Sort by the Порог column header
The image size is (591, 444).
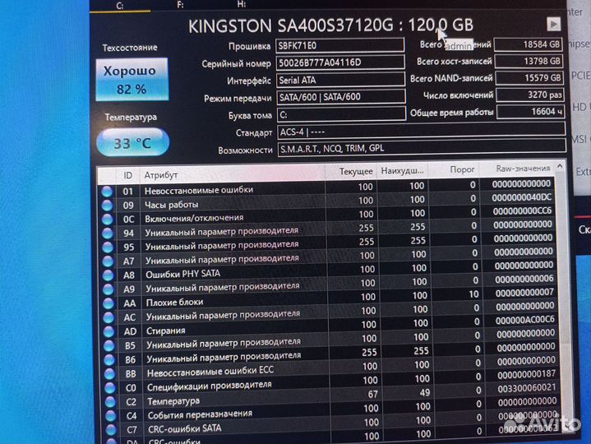click(x=454, y=169)
